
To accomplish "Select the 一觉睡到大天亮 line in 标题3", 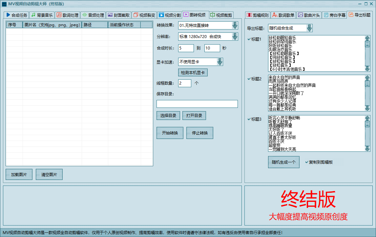I will tap(282, 149).
